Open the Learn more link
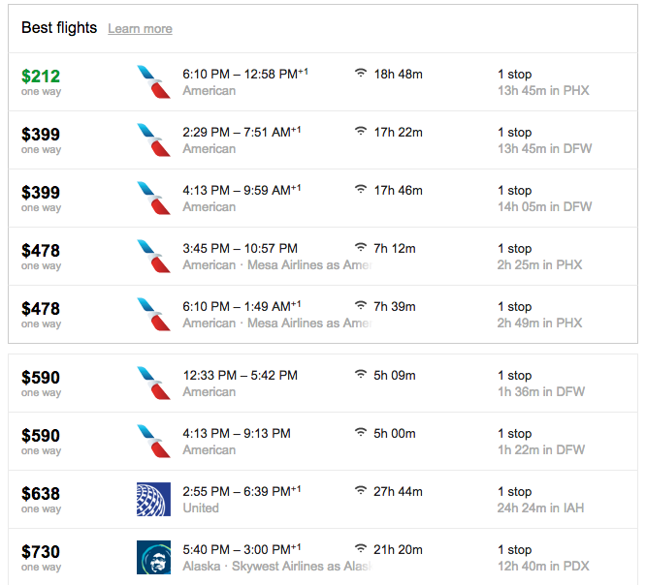Screen dimensions: 646x585 (x=140, y=28)
